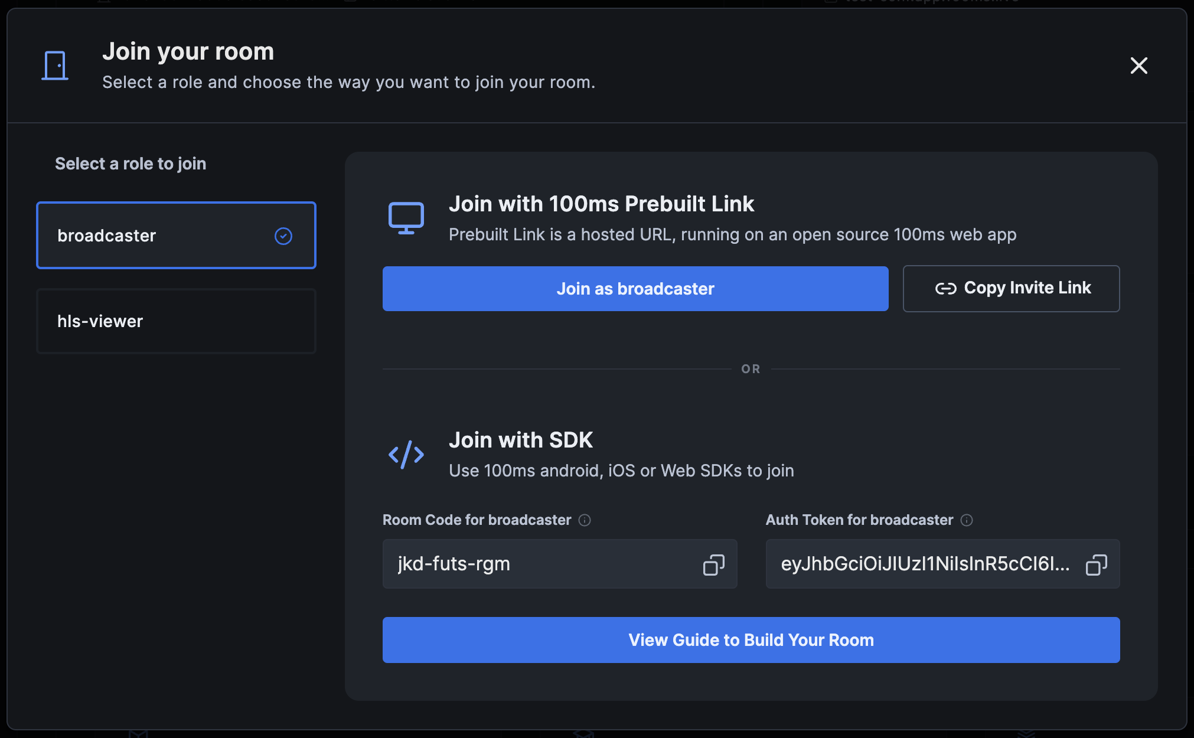Click 'Use 100ms android, iOS or Web SDKs to join' text

[x=621, y=471]
